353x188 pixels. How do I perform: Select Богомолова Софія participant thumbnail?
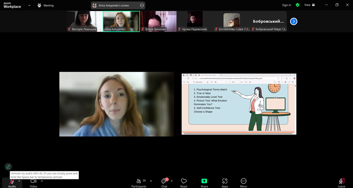coord(232,21)
